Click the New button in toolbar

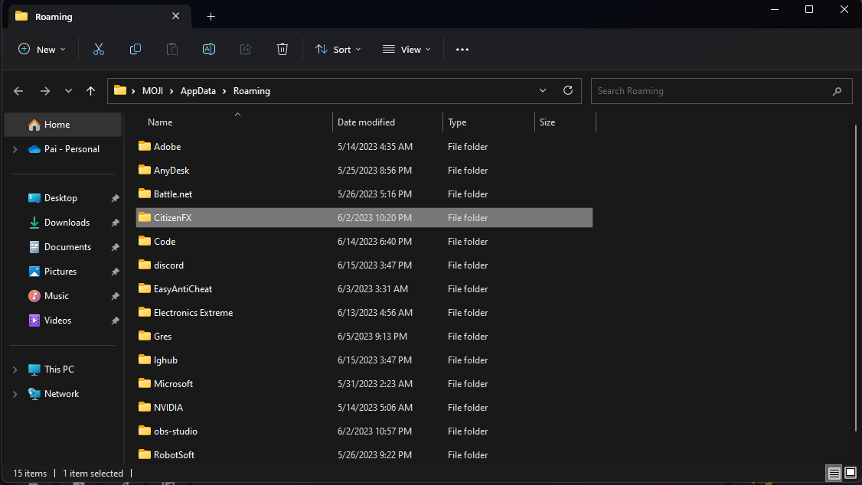41,49
